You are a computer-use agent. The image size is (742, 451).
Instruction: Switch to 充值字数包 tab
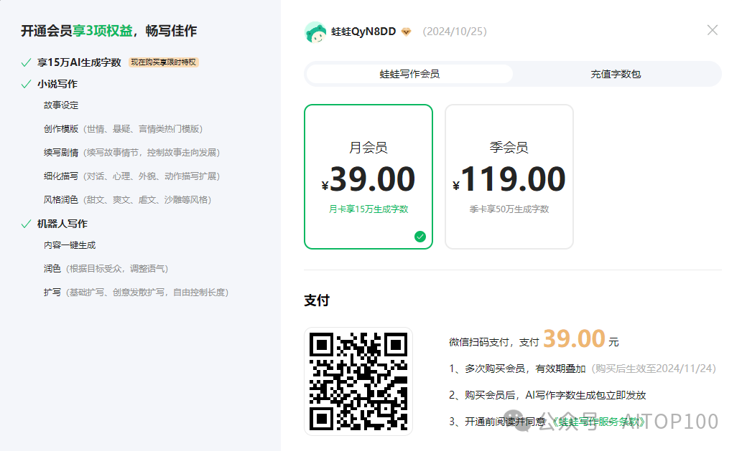pyautogui.click(x=616, y=74)
